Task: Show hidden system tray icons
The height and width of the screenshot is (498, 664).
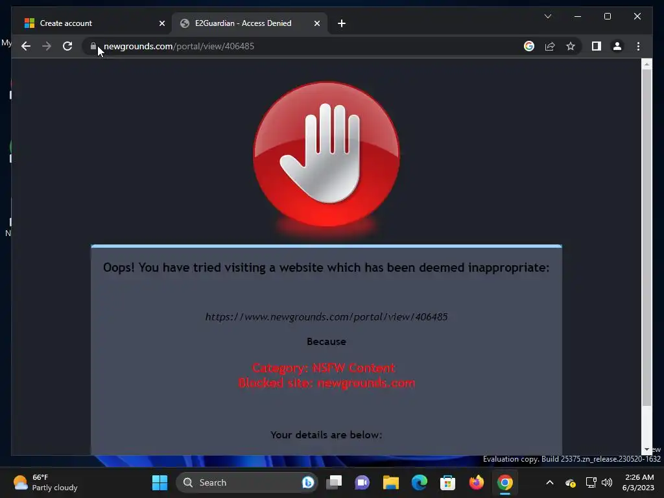Action: point(550,482)
